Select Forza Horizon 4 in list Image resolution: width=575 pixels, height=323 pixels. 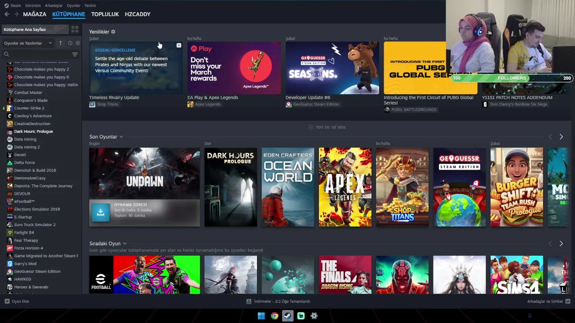[x=28, y=248]
